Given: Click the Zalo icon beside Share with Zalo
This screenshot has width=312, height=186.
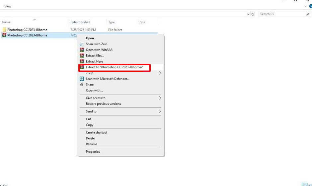Looking at the screenshot, I should tap(82, 44).
